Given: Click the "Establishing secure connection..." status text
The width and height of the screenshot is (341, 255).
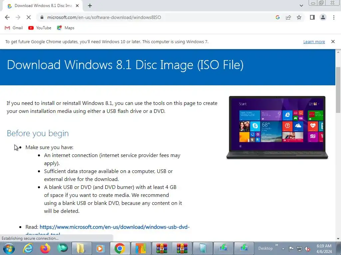Looking at the screenshot, I should click(x=30, y=238).
